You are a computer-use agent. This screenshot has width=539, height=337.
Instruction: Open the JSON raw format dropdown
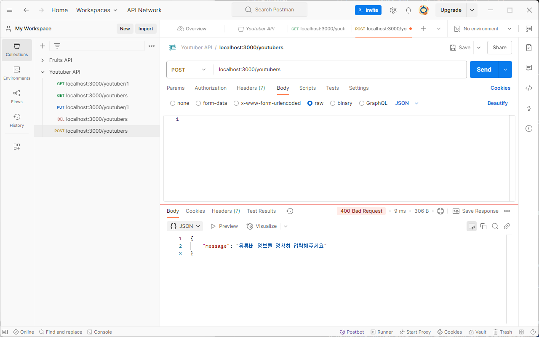(x=407, y=103)
